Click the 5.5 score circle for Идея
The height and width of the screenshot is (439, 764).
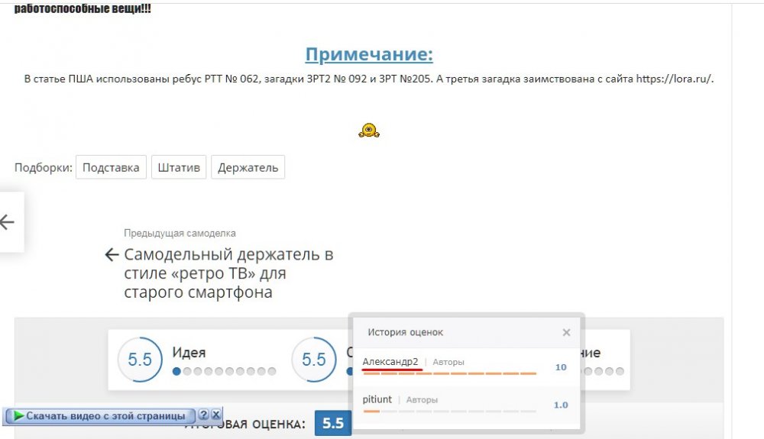tap(140, 360)
